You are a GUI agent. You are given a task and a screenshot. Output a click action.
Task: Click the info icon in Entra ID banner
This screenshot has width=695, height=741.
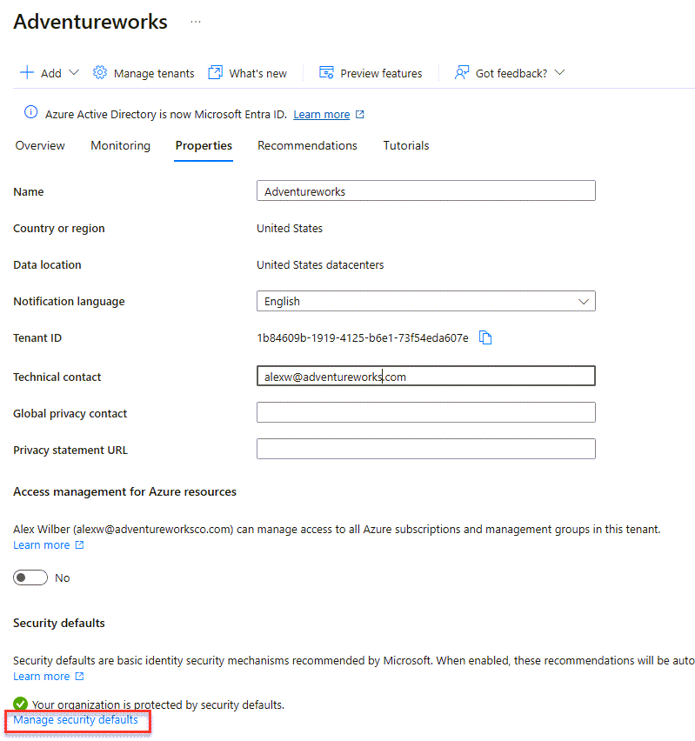(x=30, y=112)
